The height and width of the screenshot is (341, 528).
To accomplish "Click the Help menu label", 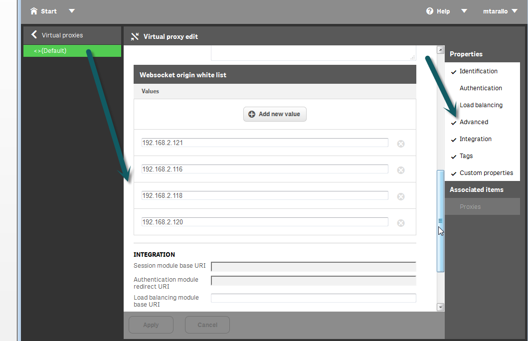I will [x=443, y=11].
